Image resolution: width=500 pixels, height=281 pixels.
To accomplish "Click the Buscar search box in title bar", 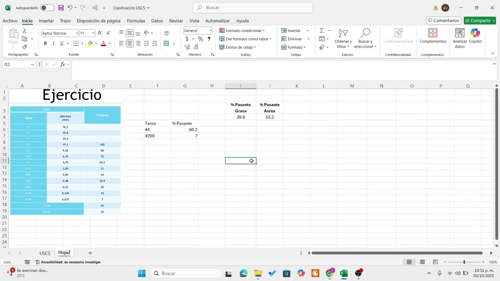I will point(252,8).
